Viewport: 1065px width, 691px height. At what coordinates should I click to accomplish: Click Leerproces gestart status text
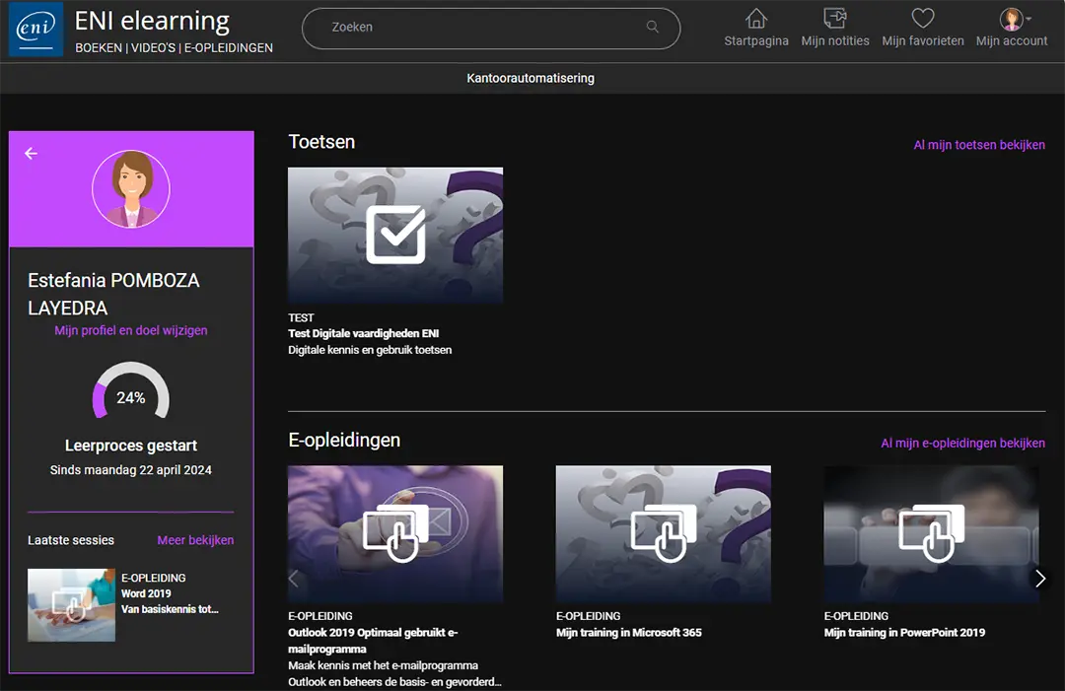point(131,446)
